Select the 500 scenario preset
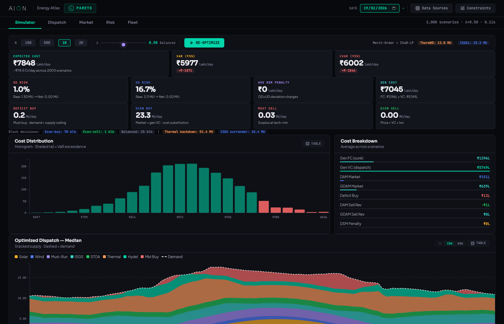The image size is (504, 324). click(x=46, y=42)
